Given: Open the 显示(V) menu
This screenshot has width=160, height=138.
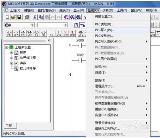Looking at the screenshot, I should click(79, 10).
